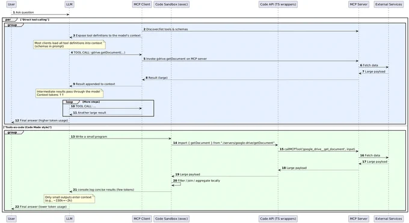
Task: Click the 'loop' frame label tab
Action: point(70,102)
